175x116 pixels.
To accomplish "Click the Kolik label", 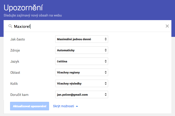I will (14, 84).
